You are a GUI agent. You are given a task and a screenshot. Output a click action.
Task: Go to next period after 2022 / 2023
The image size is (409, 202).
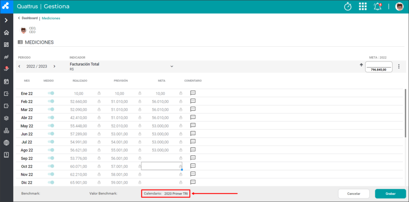click(x=54, y=66)
